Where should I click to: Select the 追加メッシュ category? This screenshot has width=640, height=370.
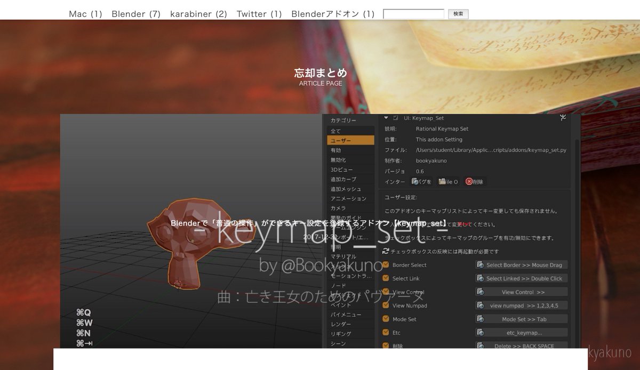coord(350,189)
